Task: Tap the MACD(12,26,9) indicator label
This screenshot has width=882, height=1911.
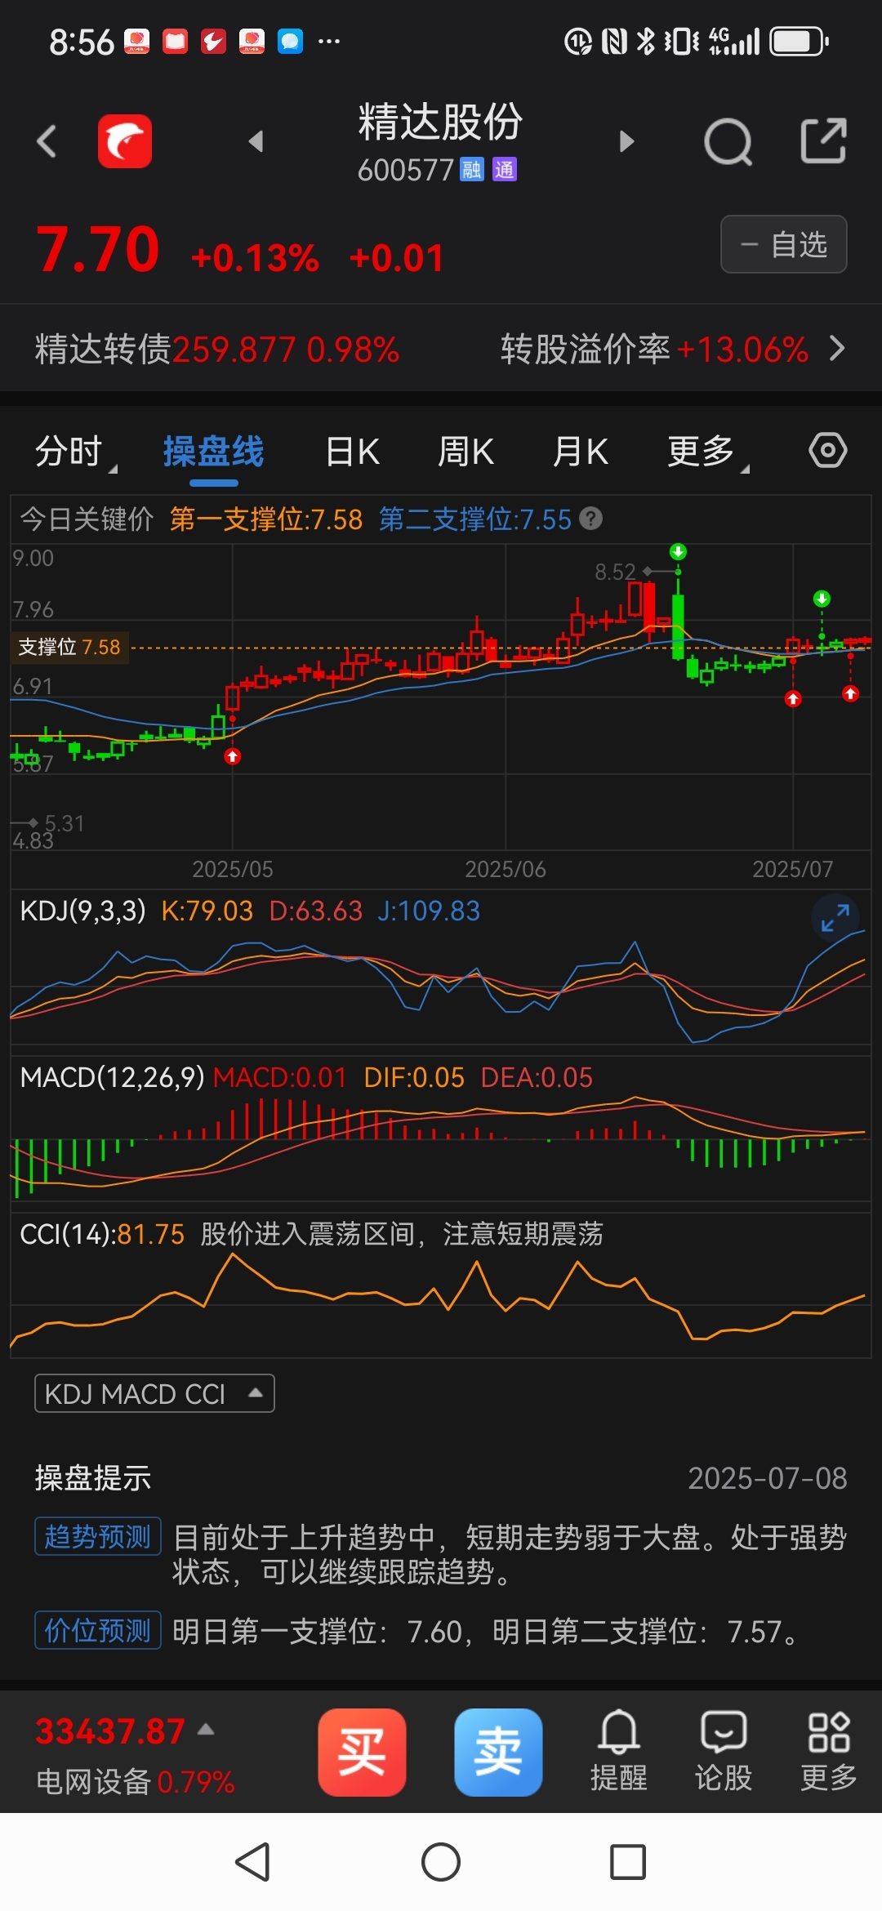Action: (x=112, y=1077)
